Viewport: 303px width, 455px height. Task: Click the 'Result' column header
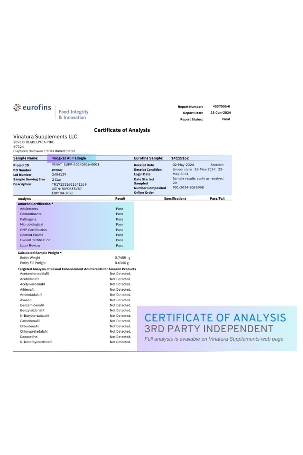120,198
